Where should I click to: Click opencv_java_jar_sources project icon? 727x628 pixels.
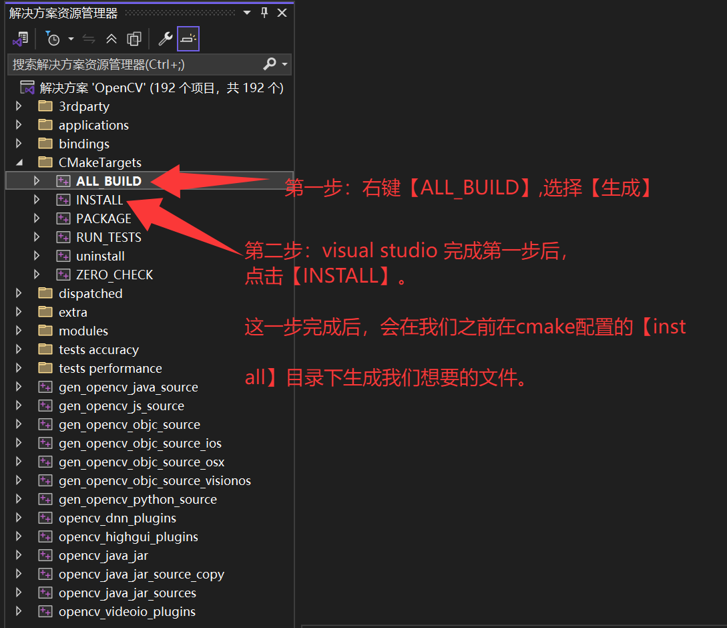[45, 593]
